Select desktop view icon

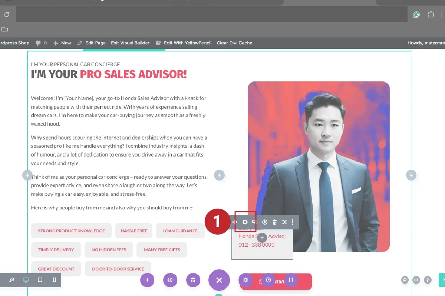(x=26, y=280)
